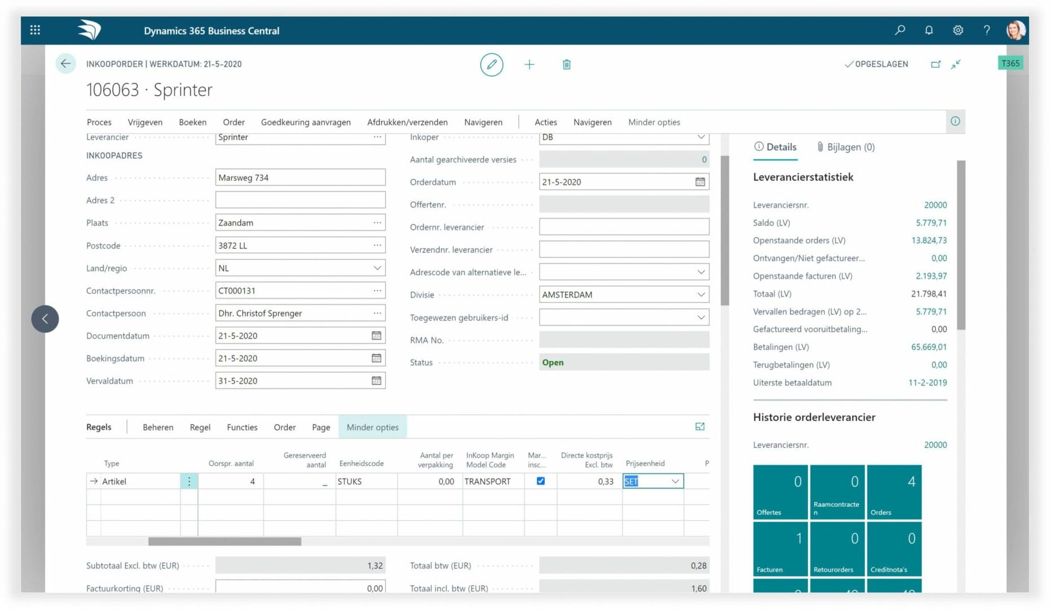Open Functies in lines menu
The width and height of the screenshot is (1050, 609).
pyautogui.click(x=242, y=427)
